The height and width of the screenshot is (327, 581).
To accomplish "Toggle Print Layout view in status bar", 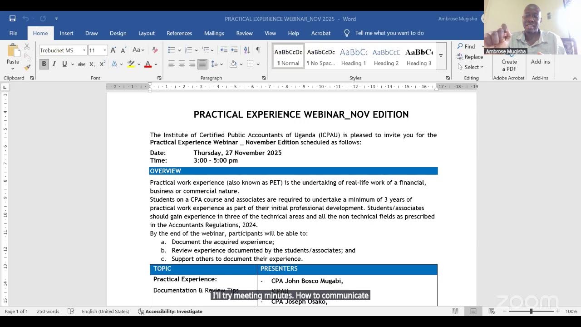I will coord(473,311).
